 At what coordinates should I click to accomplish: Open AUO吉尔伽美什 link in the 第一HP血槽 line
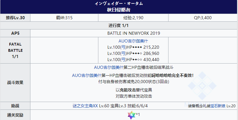click(x=87, y=75)
